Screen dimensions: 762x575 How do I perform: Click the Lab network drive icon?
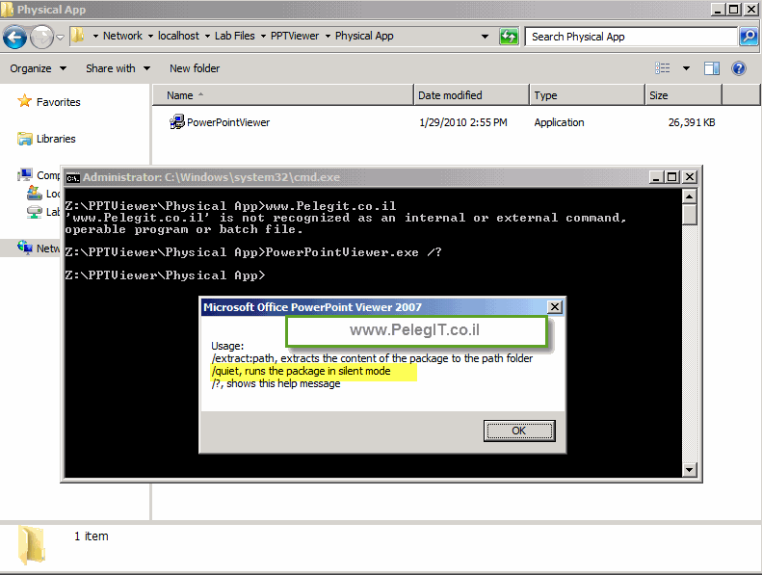[35, 212]
